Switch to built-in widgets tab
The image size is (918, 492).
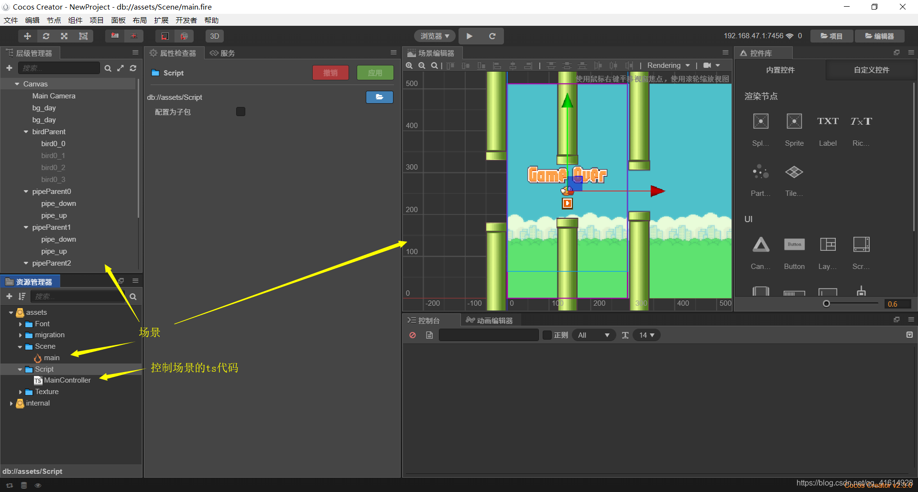(x=780, y=70)
